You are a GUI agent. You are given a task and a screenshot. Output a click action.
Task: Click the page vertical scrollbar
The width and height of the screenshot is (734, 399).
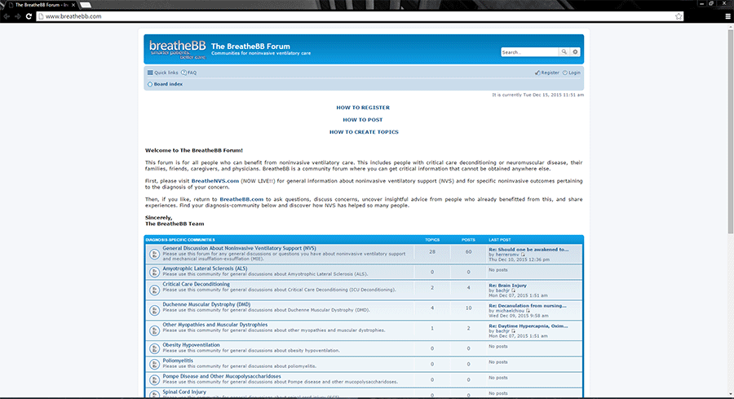click(x=730, y=131)
